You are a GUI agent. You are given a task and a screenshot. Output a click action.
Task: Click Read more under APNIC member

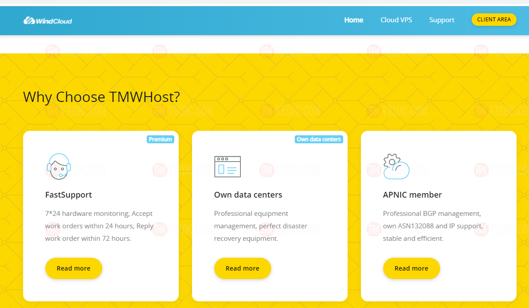click(411, 268)
